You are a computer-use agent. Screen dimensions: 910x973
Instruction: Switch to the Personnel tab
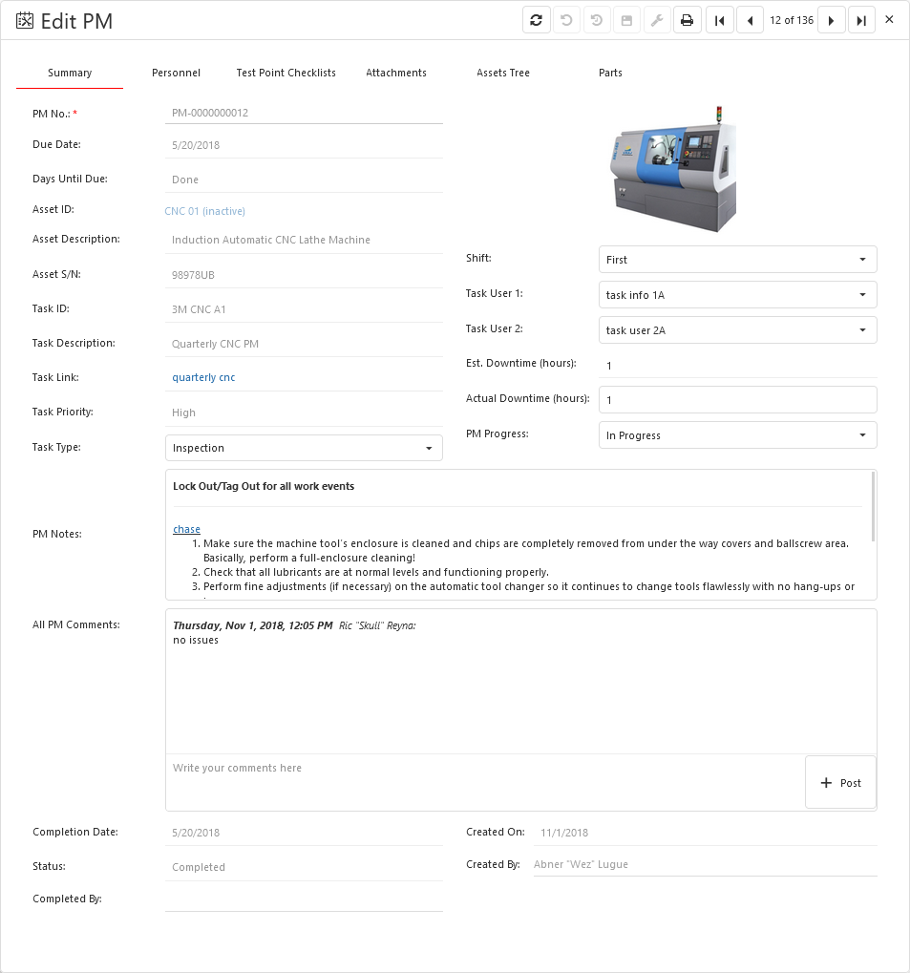pos(176,72)
